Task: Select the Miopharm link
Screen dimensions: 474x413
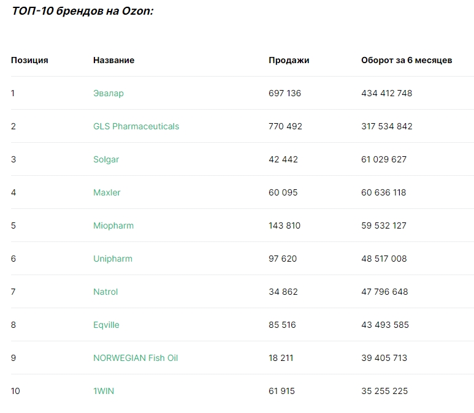Action: click(113, 225)
